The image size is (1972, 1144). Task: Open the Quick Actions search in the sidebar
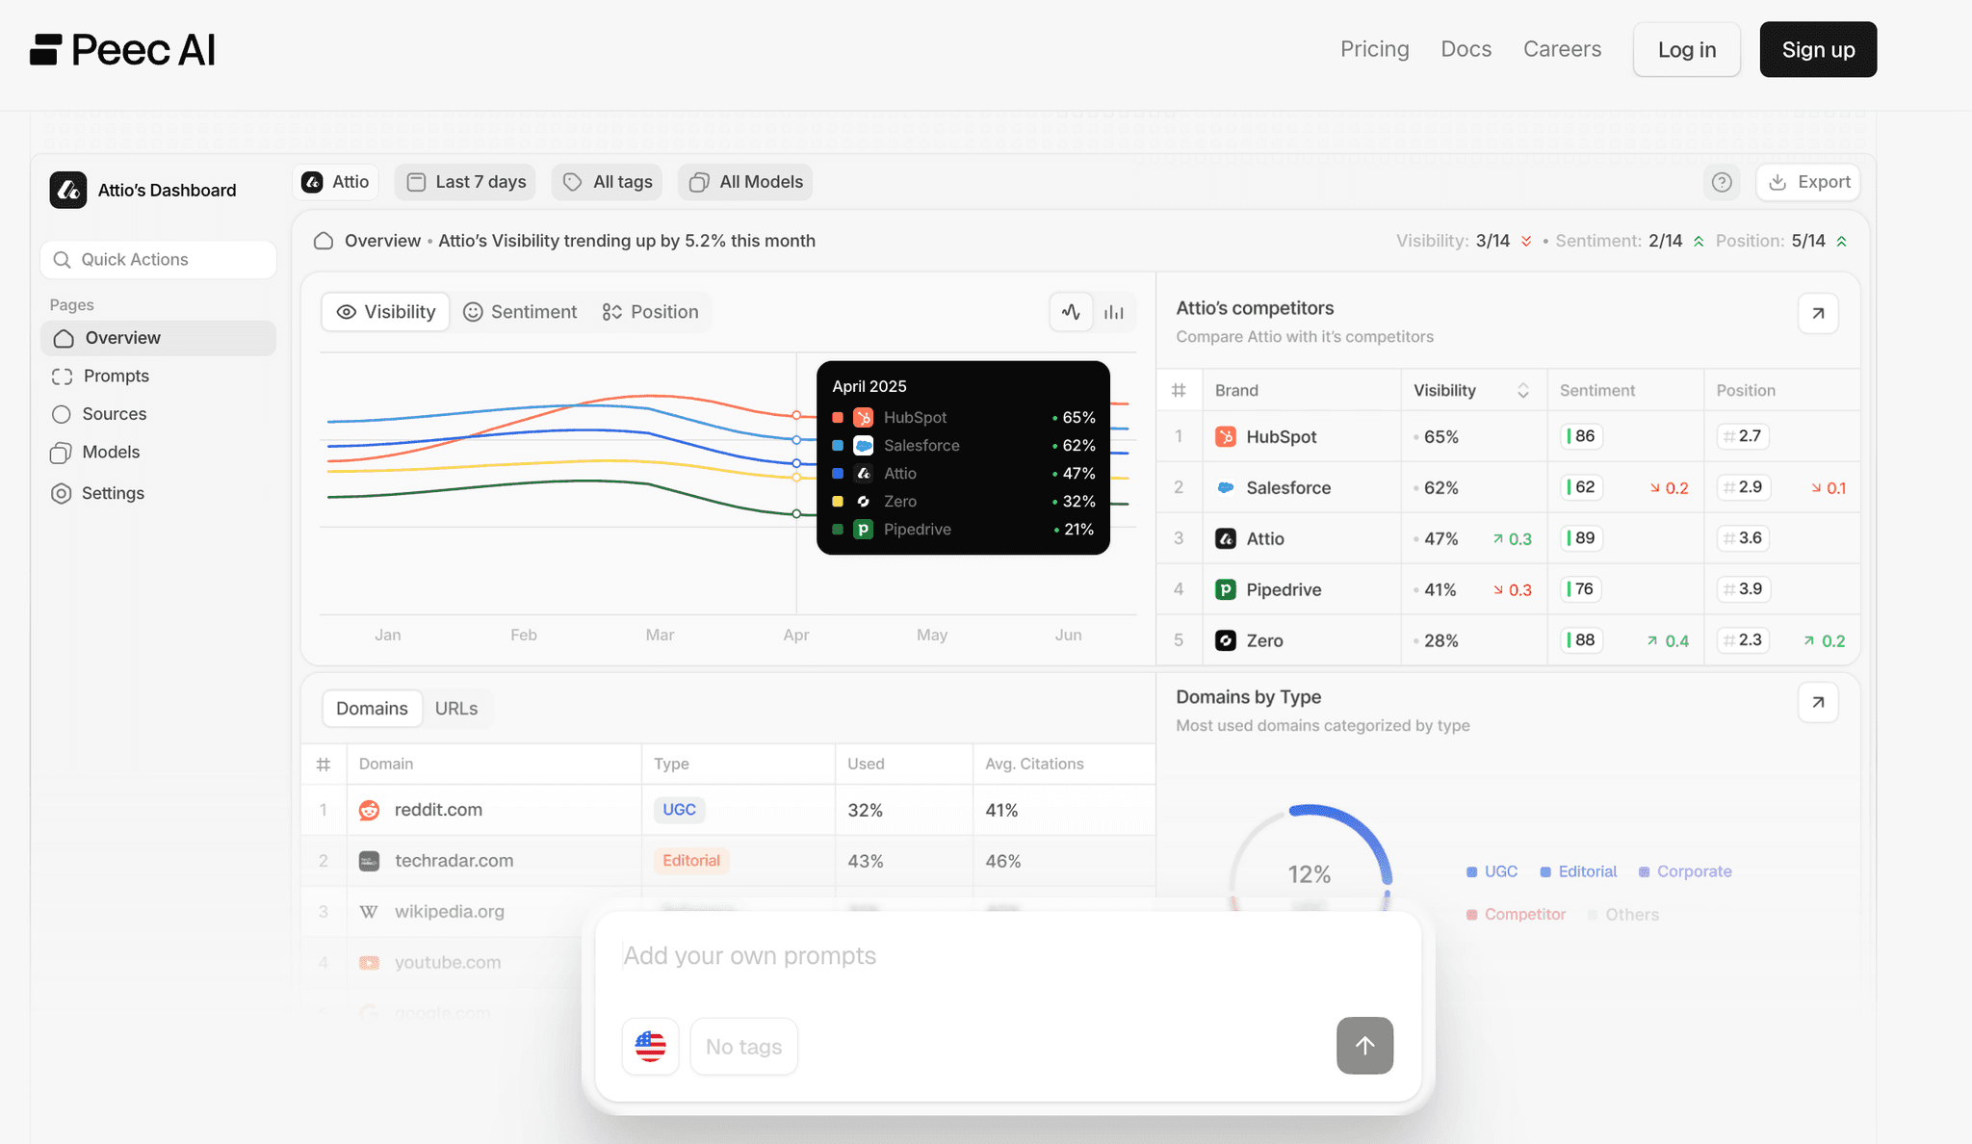(158, 259)
